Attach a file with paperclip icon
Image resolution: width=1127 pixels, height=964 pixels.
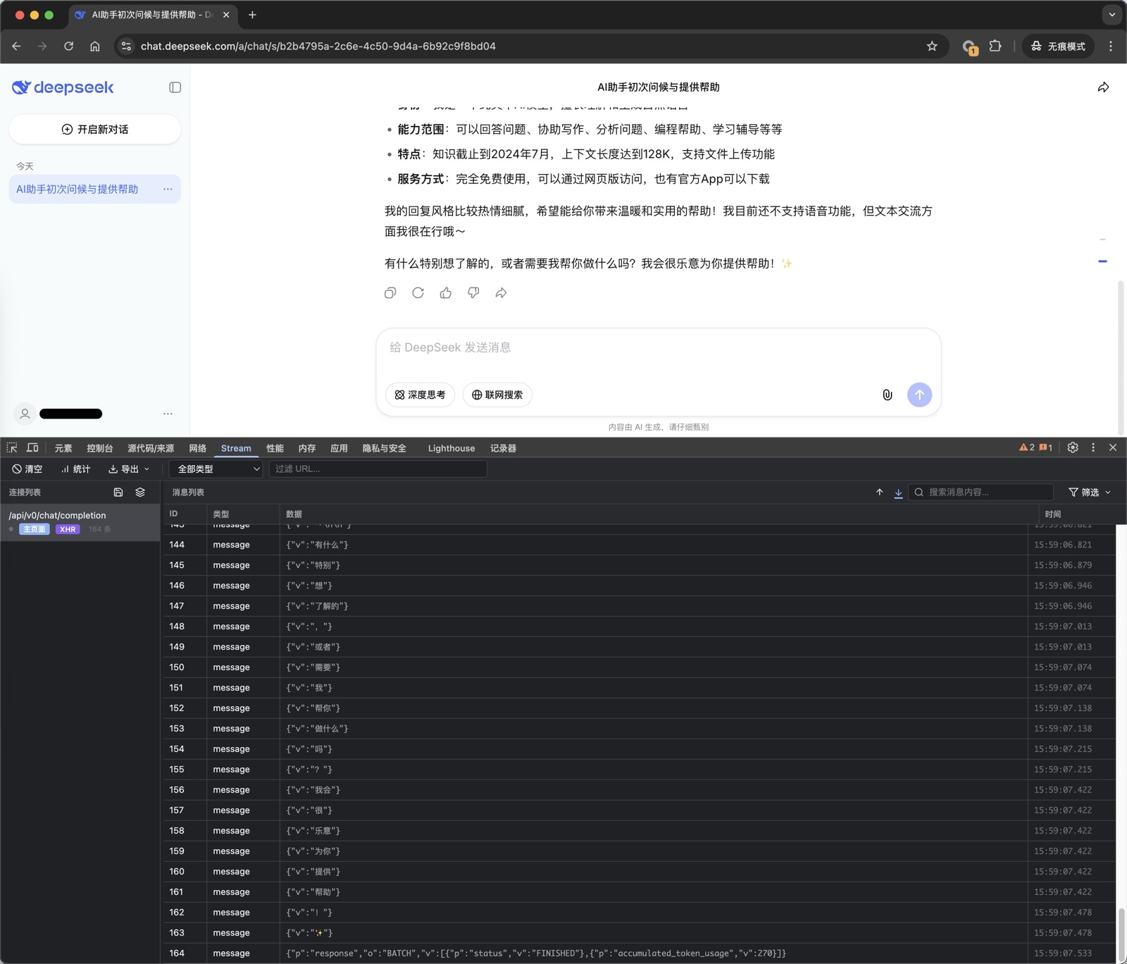pyautogui.click(x=888, y=395)
